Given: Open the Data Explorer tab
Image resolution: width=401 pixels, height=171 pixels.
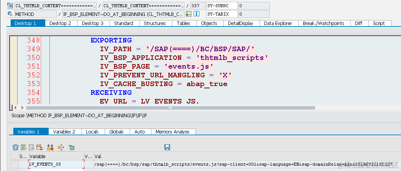Looking at the screenshot, I should (278, 23).
